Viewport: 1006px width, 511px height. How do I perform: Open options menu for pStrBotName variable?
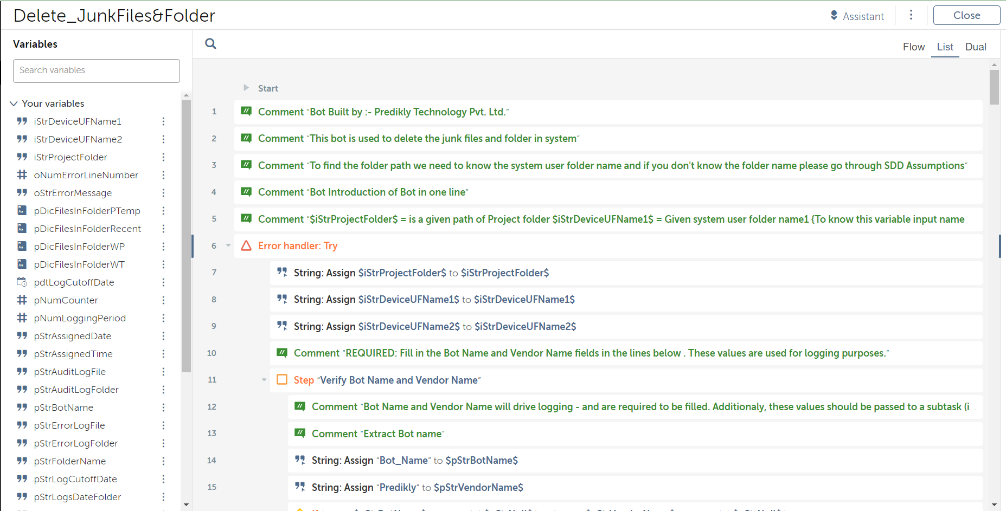[x=163, y=407]
